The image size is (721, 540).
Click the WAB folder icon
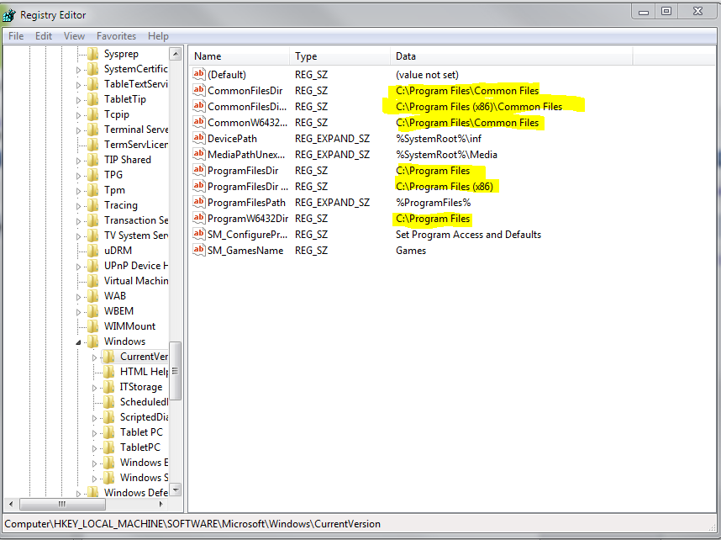click(x=93, y=296)
